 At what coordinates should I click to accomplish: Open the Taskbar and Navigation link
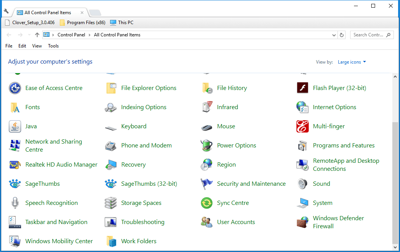(56, 222)
